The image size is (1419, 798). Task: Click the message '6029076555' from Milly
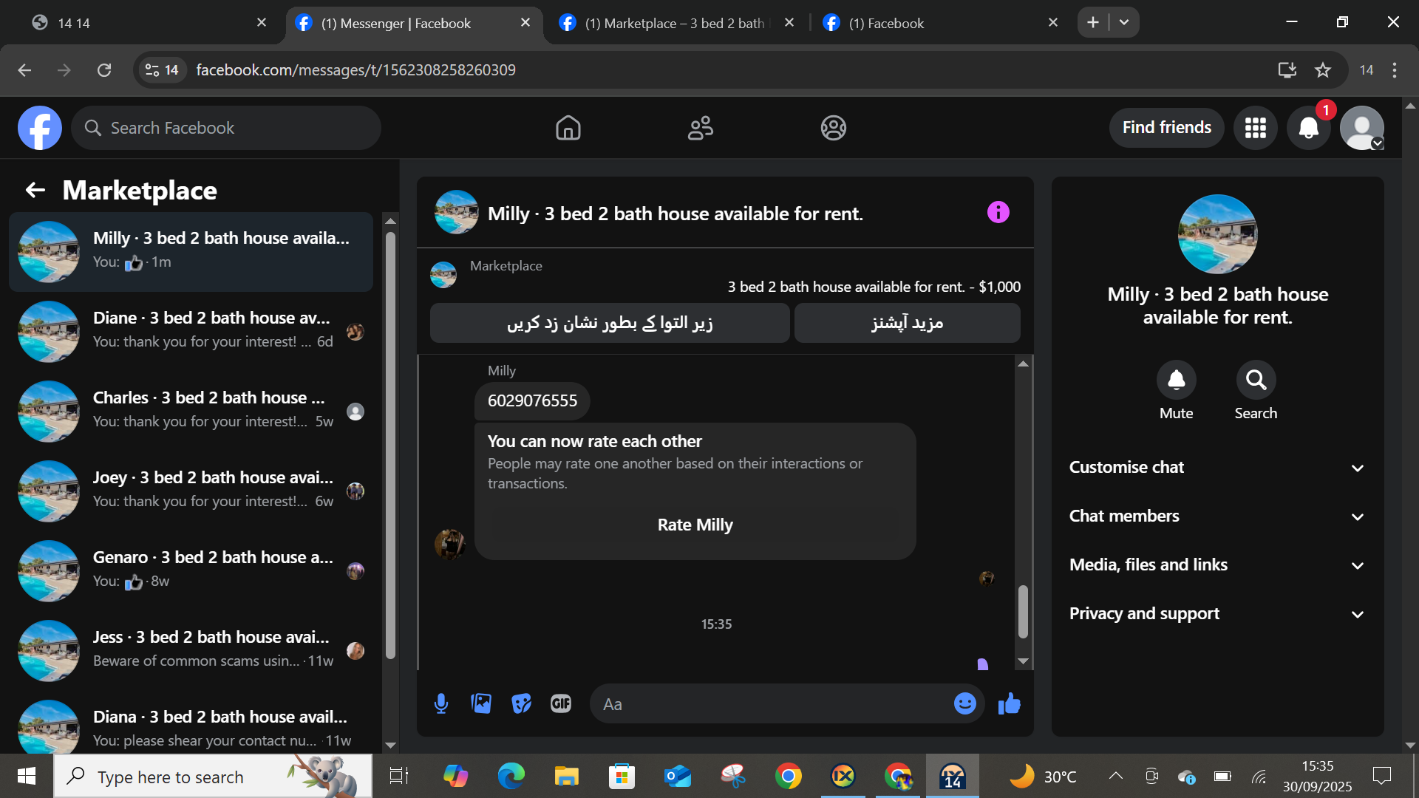click(532, 400)
